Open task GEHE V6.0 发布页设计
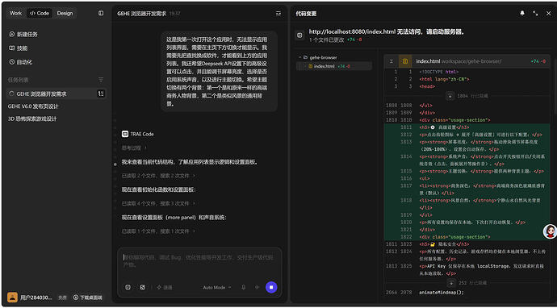This screenshot has height=308, width=557. click(x=33, y=106)
